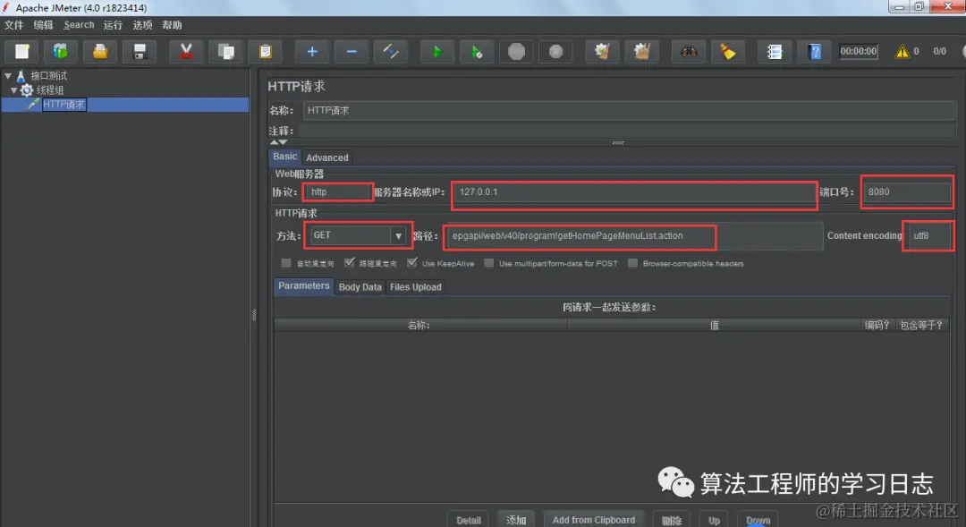Viewport: 966px width, 527px height.
Task: Open the Function helper list icon
Action: [x=775, y=52]
